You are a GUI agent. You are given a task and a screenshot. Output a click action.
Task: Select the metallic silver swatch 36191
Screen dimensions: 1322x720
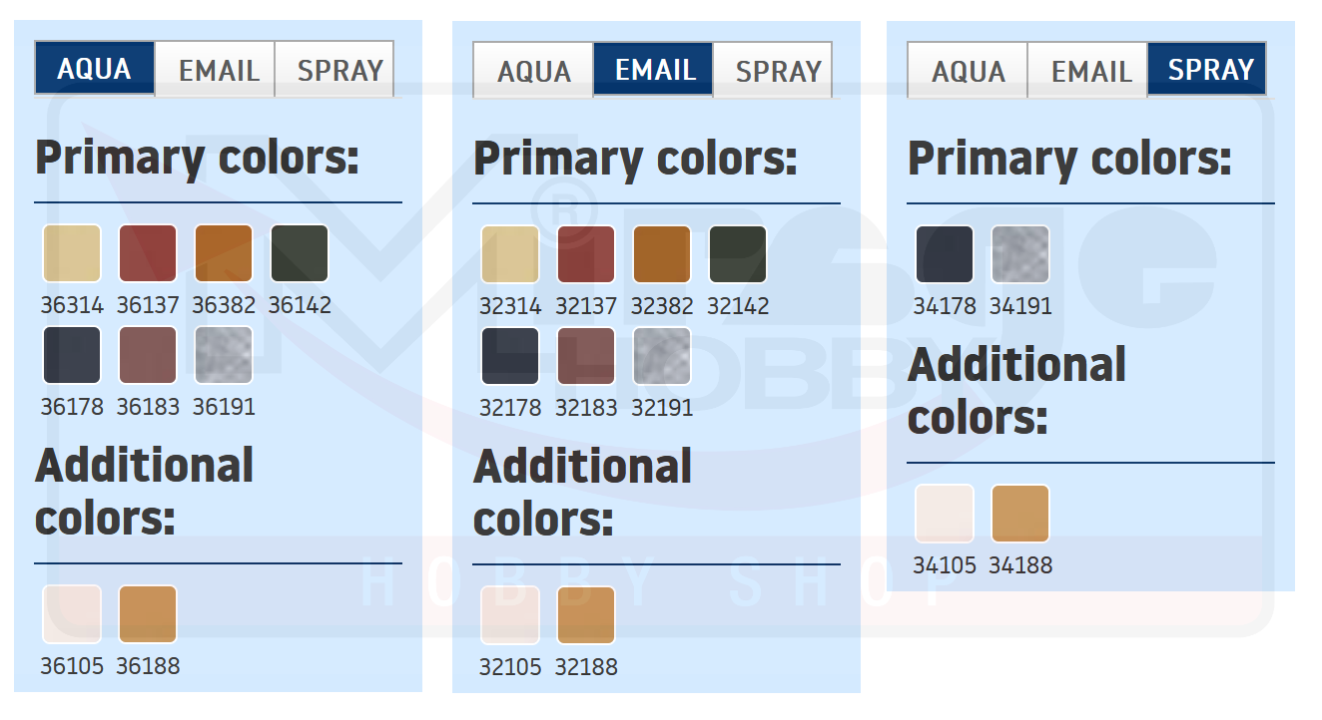coord(224,355)
